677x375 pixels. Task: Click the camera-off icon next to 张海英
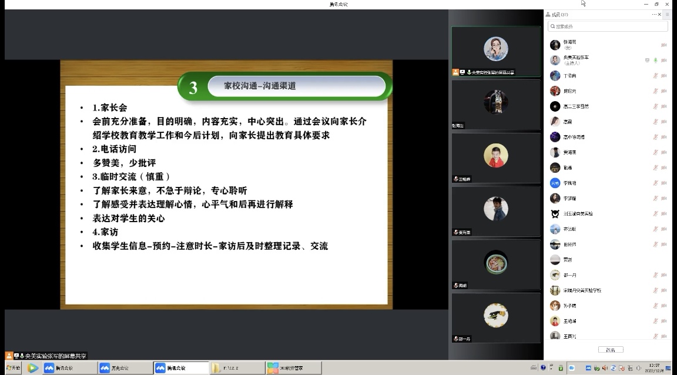click(x=663, y=45)
